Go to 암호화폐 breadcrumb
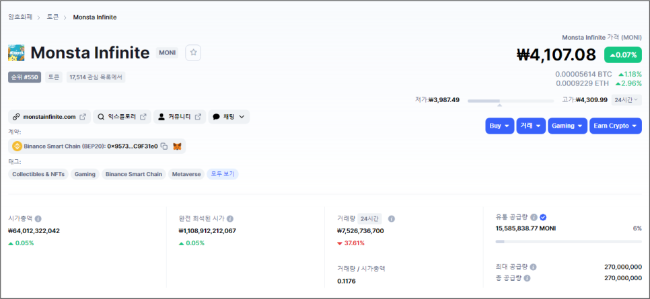 click(20, 17)
